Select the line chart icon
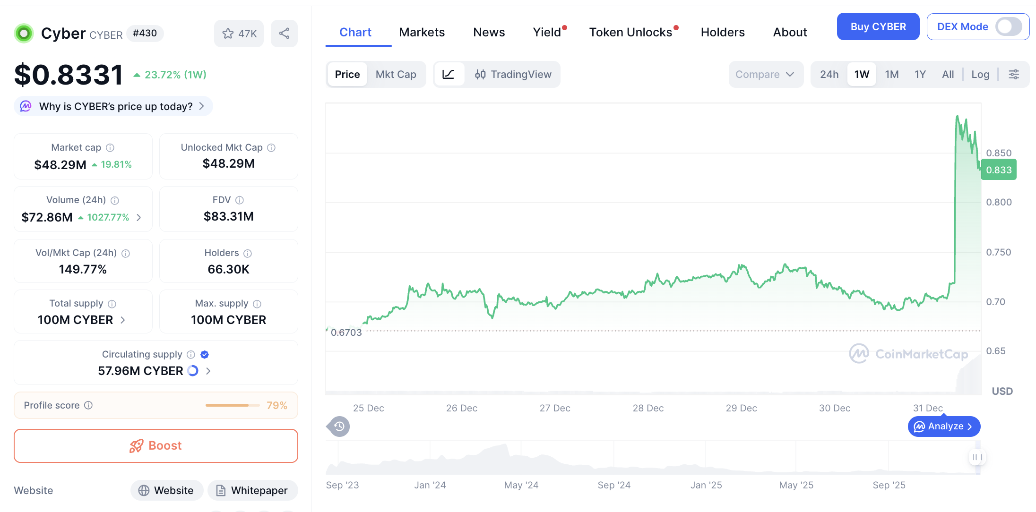1036x512 pixels. coord(448,74)
